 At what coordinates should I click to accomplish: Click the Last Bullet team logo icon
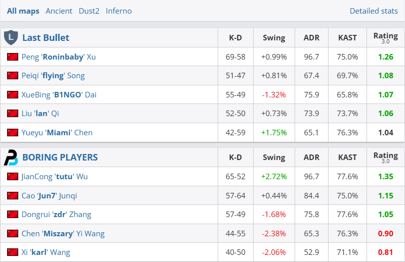(11, 38)
